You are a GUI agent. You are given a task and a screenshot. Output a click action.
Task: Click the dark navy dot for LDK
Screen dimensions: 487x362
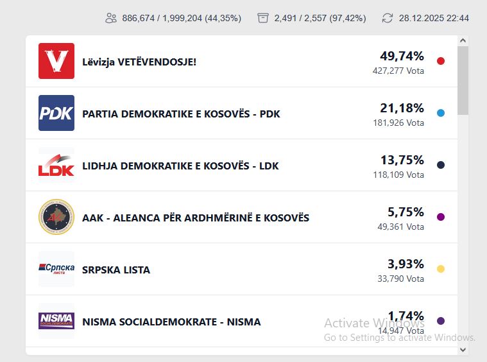441,165
